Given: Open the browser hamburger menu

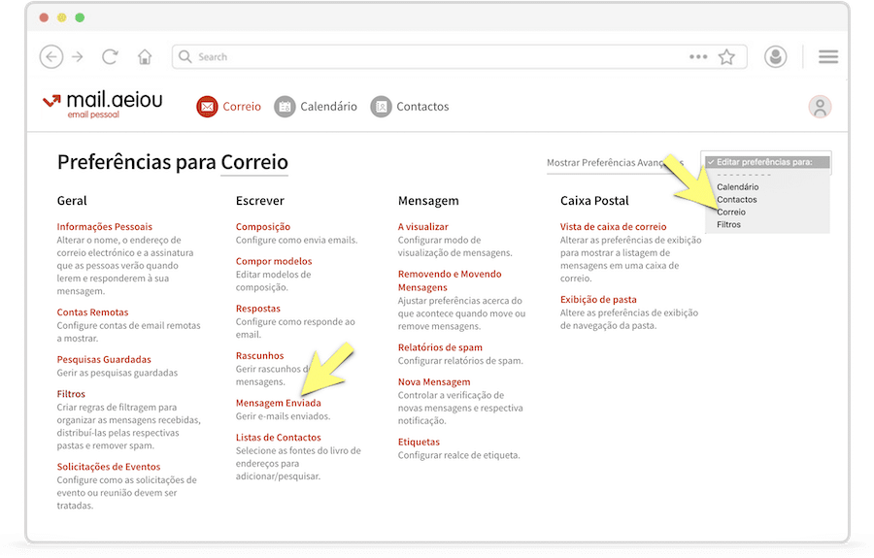Looking at the screenshot, I should [827, 57].
